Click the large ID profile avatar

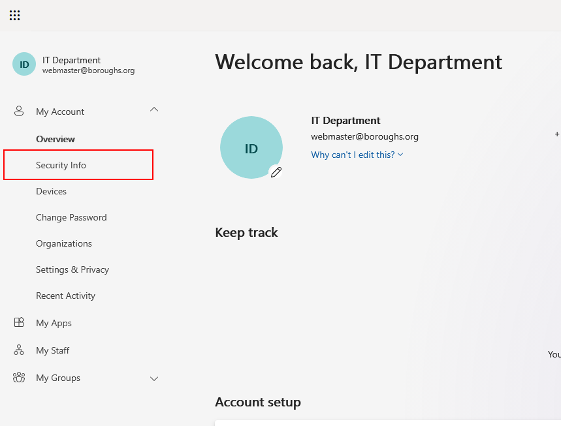pyautogui.click(x=251, y=148)
